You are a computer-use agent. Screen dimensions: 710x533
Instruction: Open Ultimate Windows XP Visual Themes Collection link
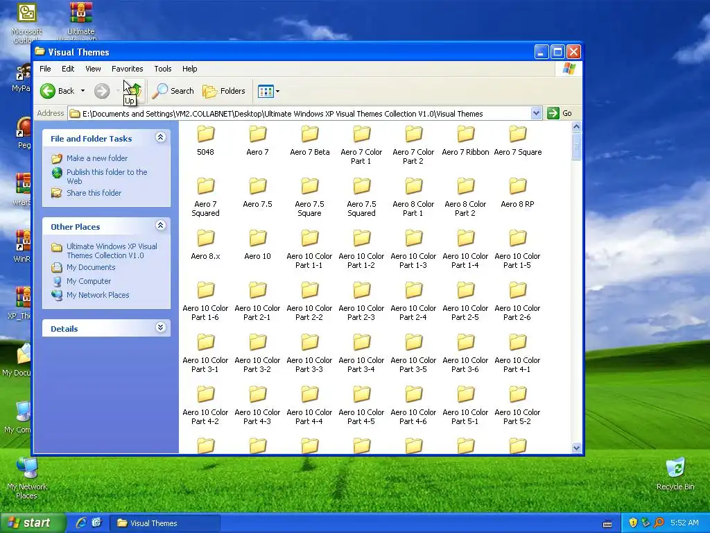(x=104, y=251)
